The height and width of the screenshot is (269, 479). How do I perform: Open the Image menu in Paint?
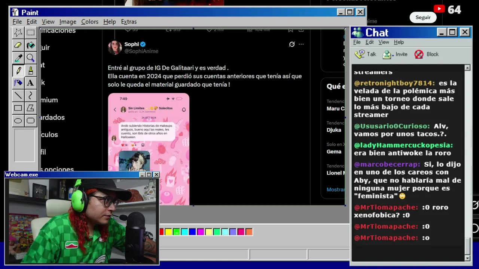[68, 22]
